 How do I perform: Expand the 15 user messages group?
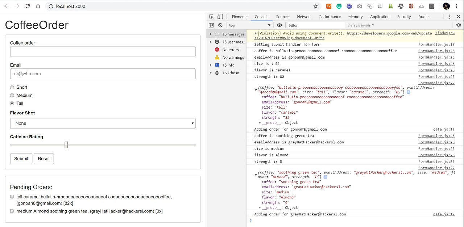pos(211,42)
